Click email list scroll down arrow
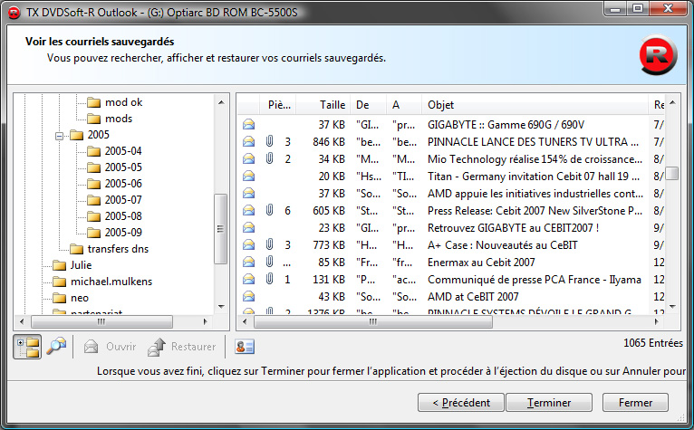Viewport: 694px width, 430px height. (672, 306)
